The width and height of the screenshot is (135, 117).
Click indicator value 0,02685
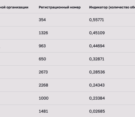[97, 111]
